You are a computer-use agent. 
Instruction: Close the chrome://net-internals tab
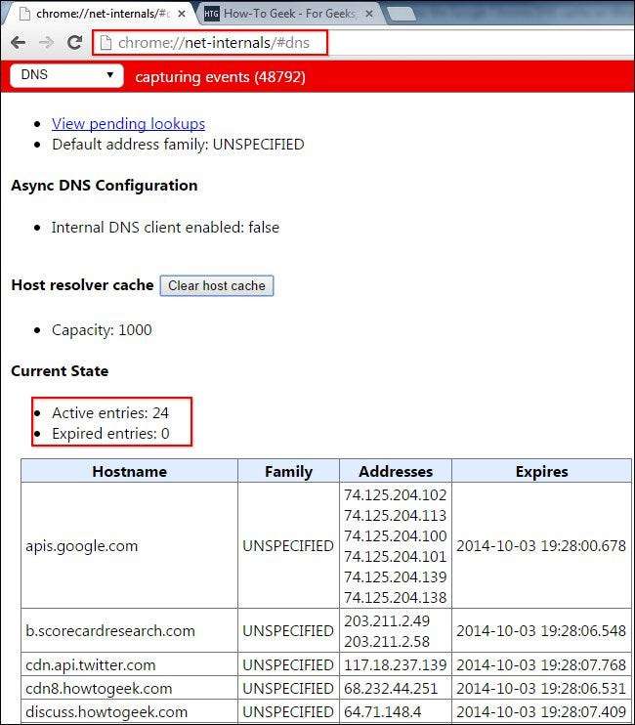click(182, 14)
